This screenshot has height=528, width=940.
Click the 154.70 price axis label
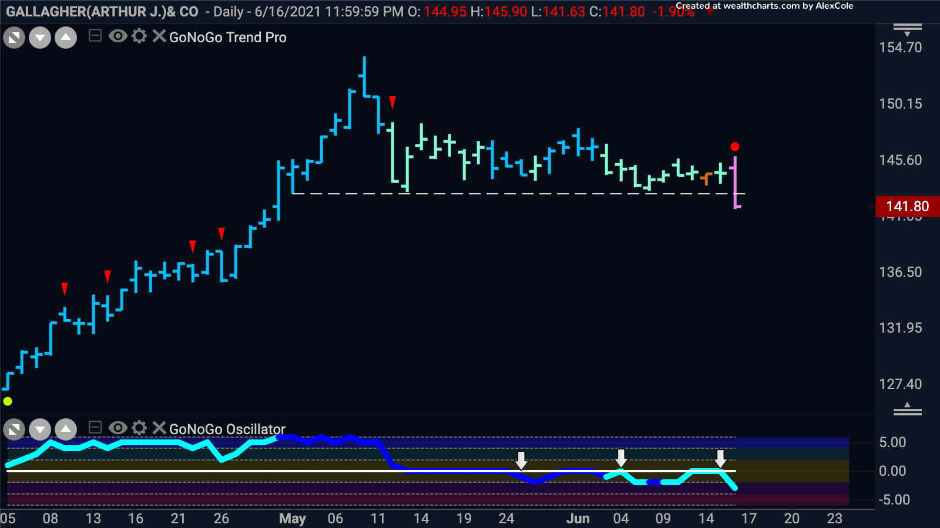901,48
